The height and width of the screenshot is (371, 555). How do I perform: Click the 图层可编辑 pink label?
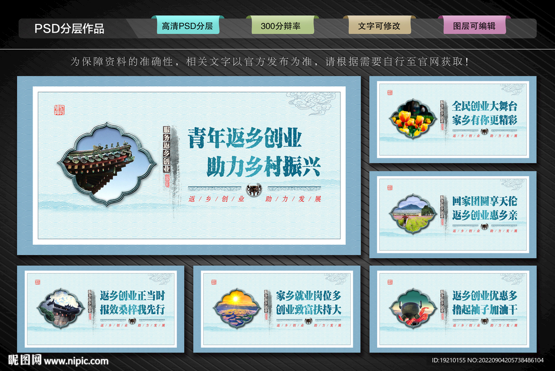click(x=474, y=25)
